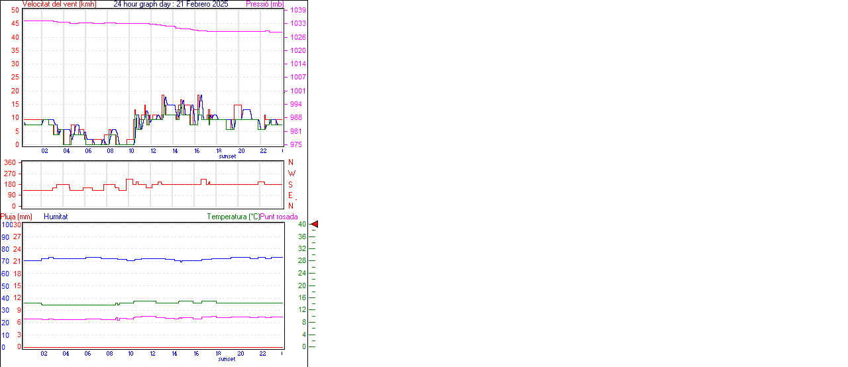Click the 1039 value on pressure axis

(297, 11)
